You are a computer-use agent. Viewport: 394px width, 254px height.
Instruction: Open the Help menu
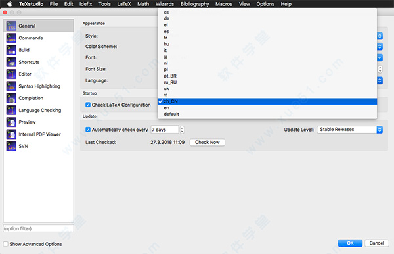(x=286, y=4)
